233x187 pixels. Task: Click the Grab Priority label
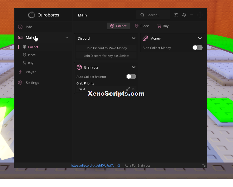click(85, 83)
